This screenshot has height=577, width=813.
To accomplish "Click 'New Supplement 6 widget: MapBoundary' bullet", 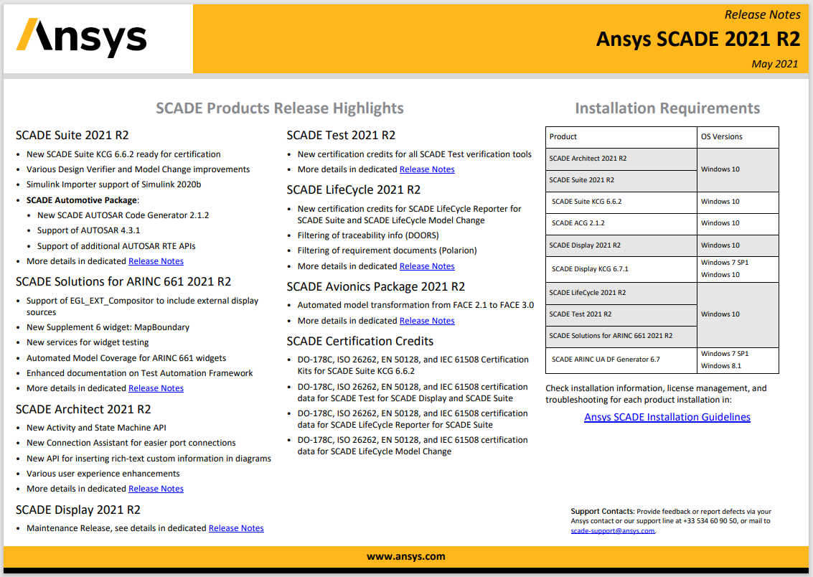I will [108, 328].
